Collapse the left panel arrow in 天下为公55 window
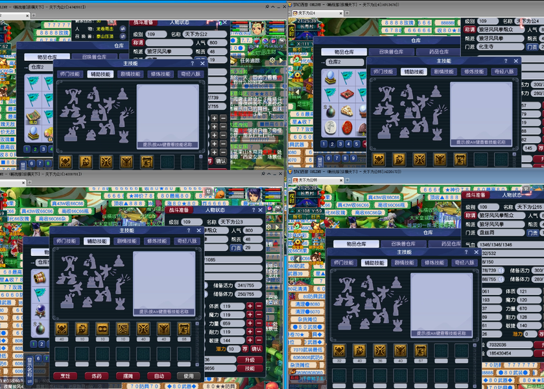544x389 pixels. point(298,259)
